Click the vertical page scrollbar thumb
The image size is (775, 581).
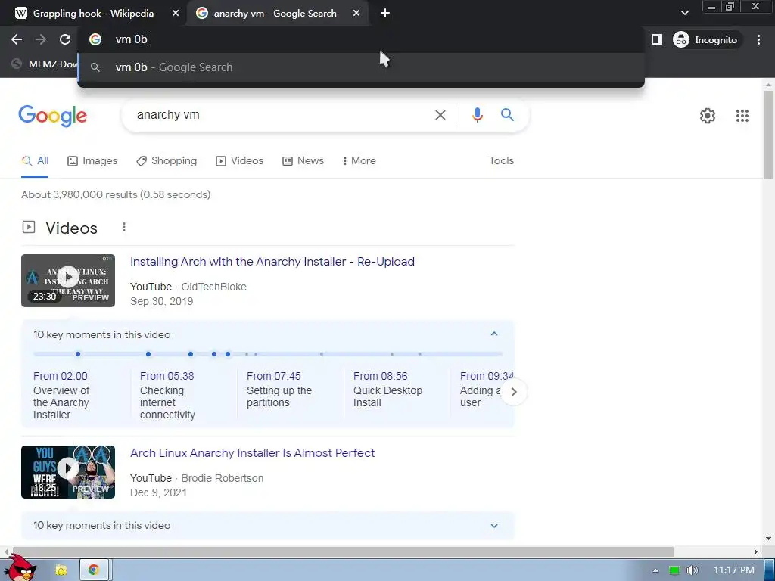pos(768,135)
